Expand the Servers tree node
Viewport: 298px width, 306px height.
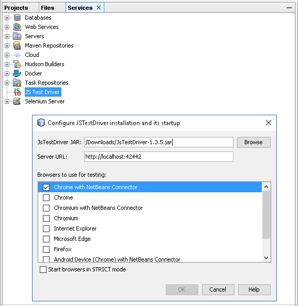coord(7,36)
